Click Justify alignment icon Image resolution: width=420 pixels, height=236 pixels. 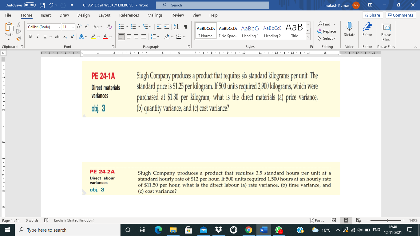(144, 37)
